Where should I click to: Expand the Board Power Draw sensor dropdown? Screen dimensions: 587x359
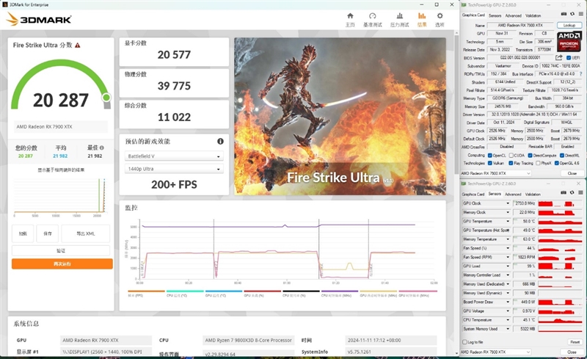[508, 302]
